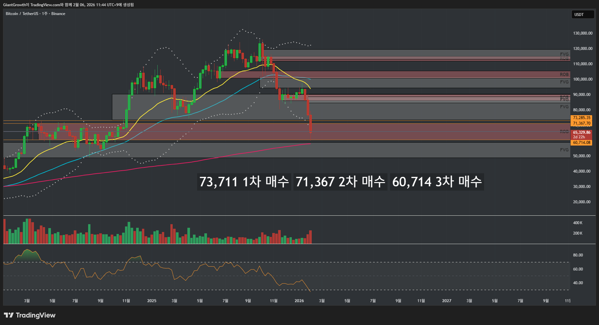Viewport: 599px width, 325px height.
Task: Click the 2025 label on time axis
Action: [x=151, y=301]
